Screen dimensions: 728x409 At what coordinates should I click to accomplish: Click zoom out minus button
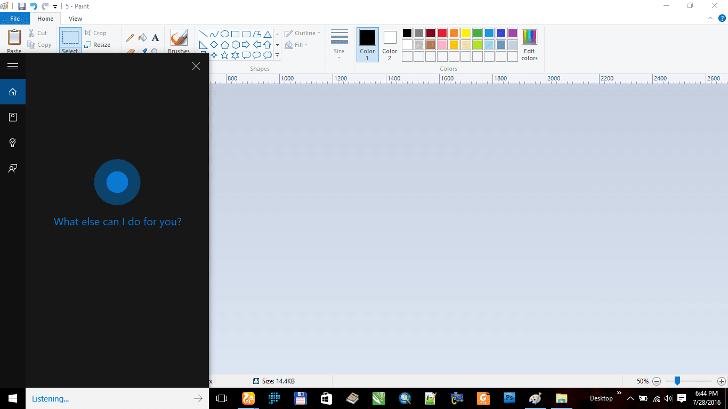tap(657, 381)
